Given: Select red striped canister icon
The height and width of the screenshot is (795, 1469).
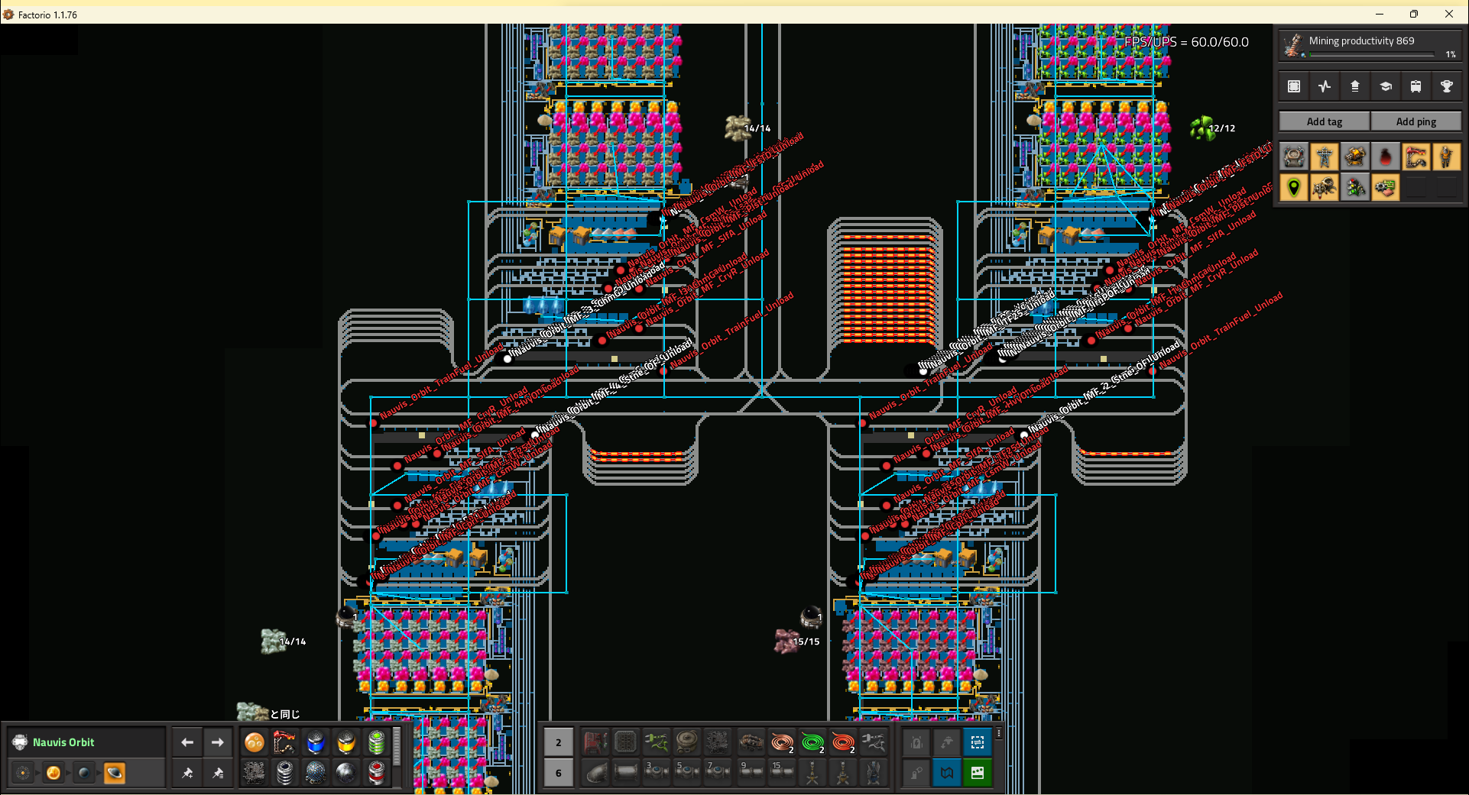Looking at the screenshot, I should (x=377, y=773).
